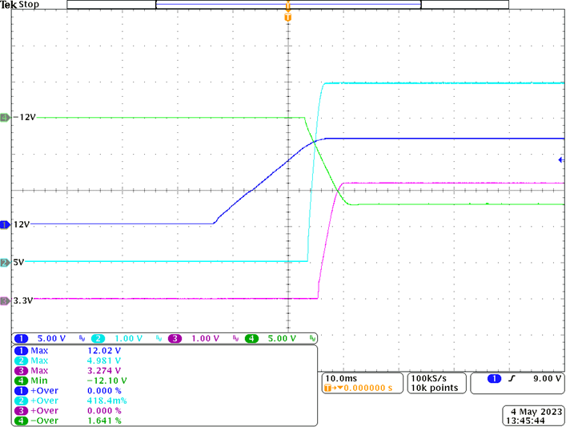Click channel 3 badge showing 1.00 V scale

[199, 339]
